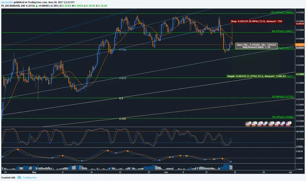Screen dimensions: 306x181
Task: Click the 26 date on time axis
Action: [x=264, y=172]
